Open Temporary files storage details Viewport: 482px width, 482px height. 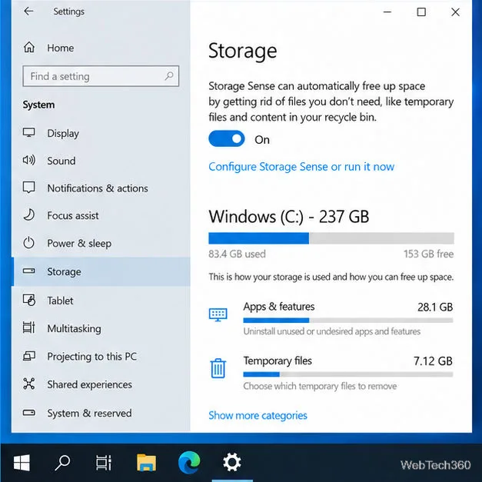pos(331,373)
